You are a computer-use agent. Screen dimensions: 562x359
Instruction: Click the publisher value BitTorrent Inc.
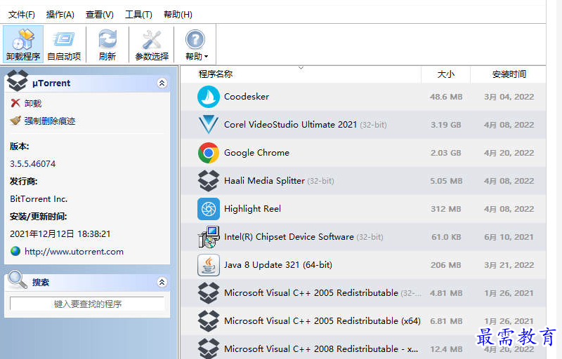point(39,199)
